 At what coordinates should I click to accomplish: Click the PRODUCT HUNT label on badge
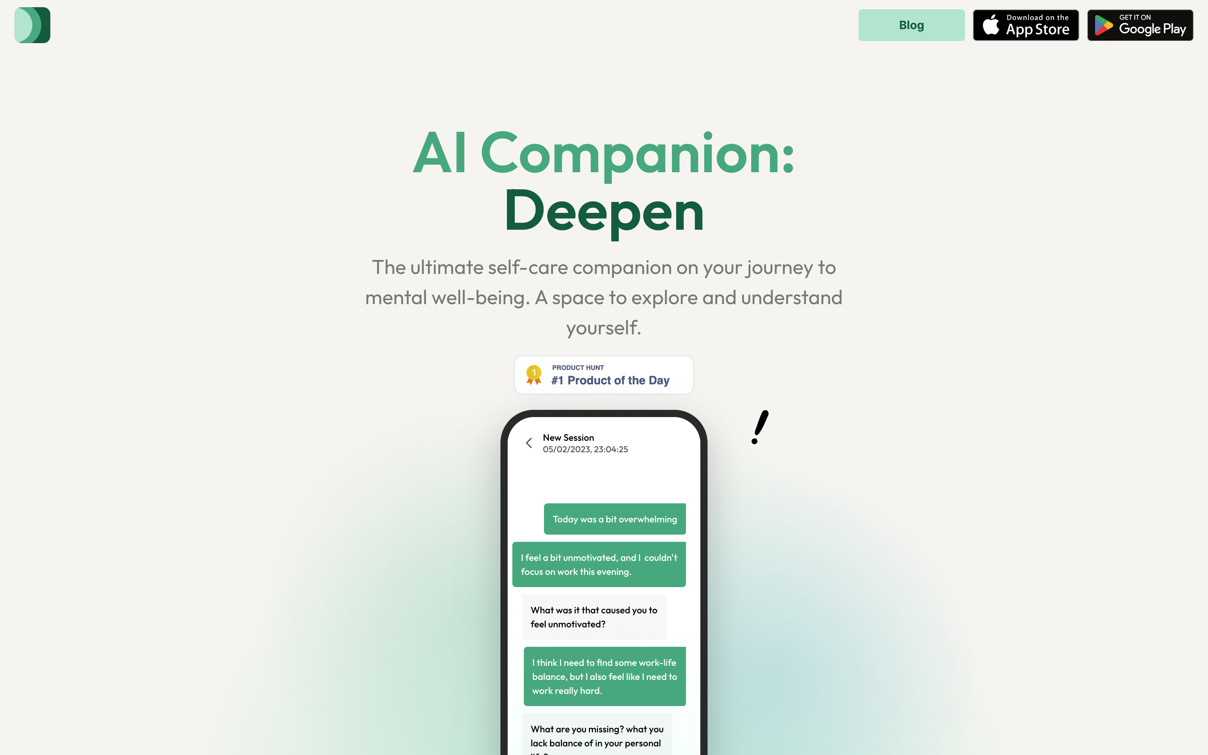point(577,367)
